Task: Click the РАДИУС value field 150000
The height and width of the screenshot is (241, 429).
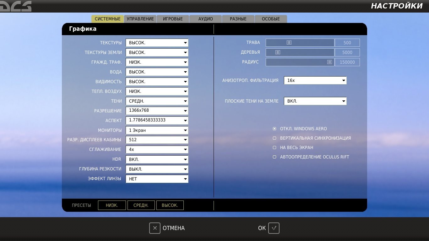Action: [347, 62]
